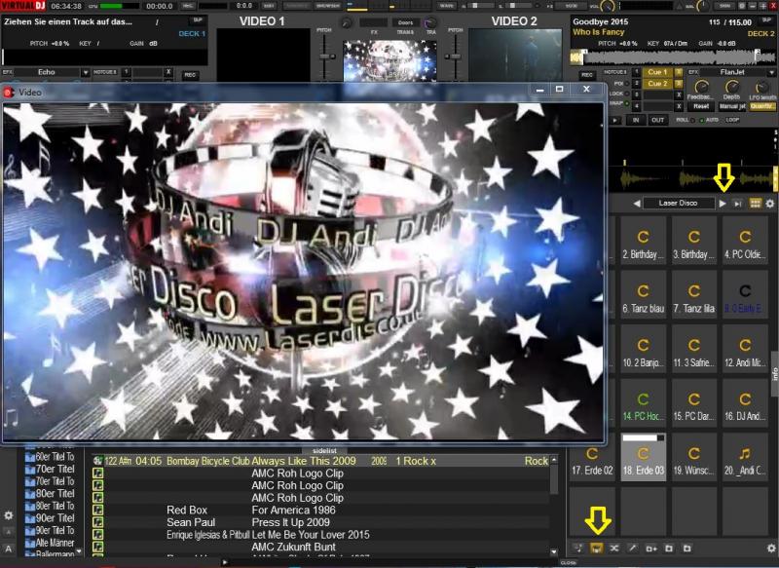The height and width of the screenshot is (568, 779).
Task: Set loop OUT point on Deck 2
Action: click(x=657, y=120)
